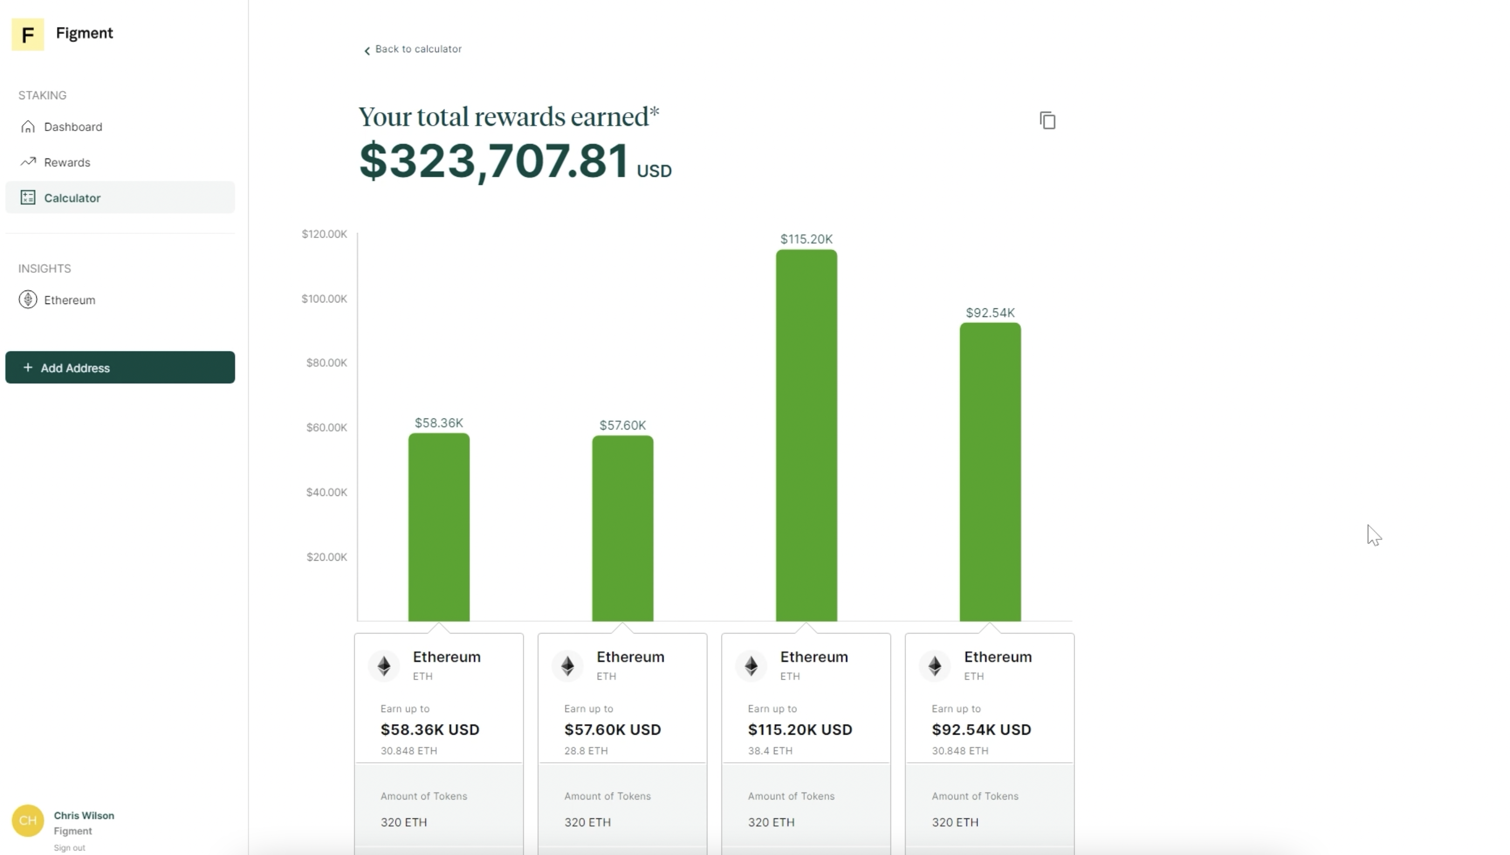Click the '$58.36K USD' earn amount

(x=430, y=729)
